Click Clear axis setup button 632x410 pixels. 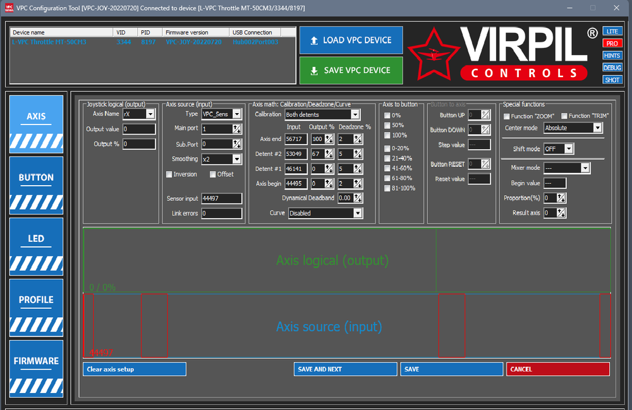coord(135,370)
